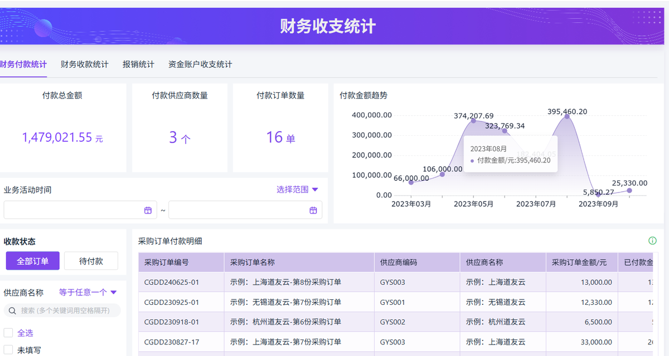Image resolution: width=669 pixels, height=356 pixels.
Task: Switch to 报销统计 tab
Action: coord(138,65)
